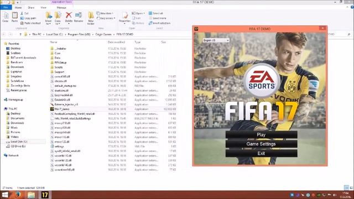This screenshot has height=199, width=354.
Task: Click the red Delete icon
Action: tap(69, 15)
